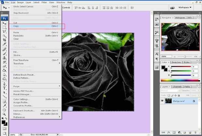Reset default foreground and background colors
This screenshot has width=202, height=136.
(x=3, y=118)
